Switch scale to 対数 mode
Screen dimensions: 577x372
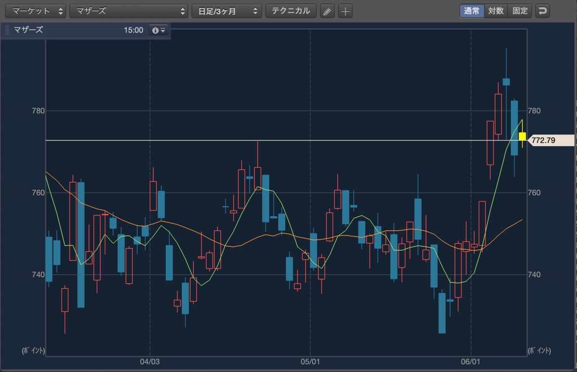pos(496,11)
